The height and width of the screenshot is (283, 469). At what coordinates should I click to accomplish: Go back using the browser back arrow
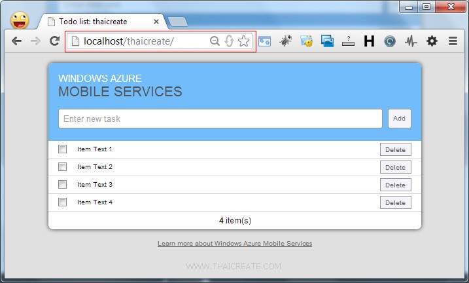(16, 41)
